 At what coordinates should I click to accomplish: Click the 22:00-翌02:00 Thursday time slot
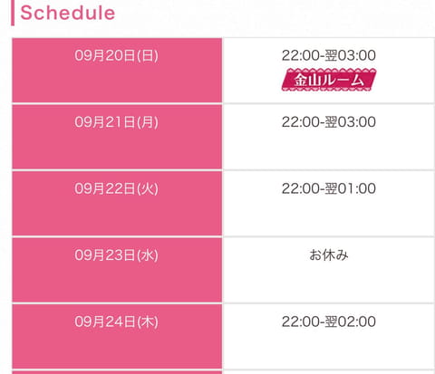tap(329, 321)
